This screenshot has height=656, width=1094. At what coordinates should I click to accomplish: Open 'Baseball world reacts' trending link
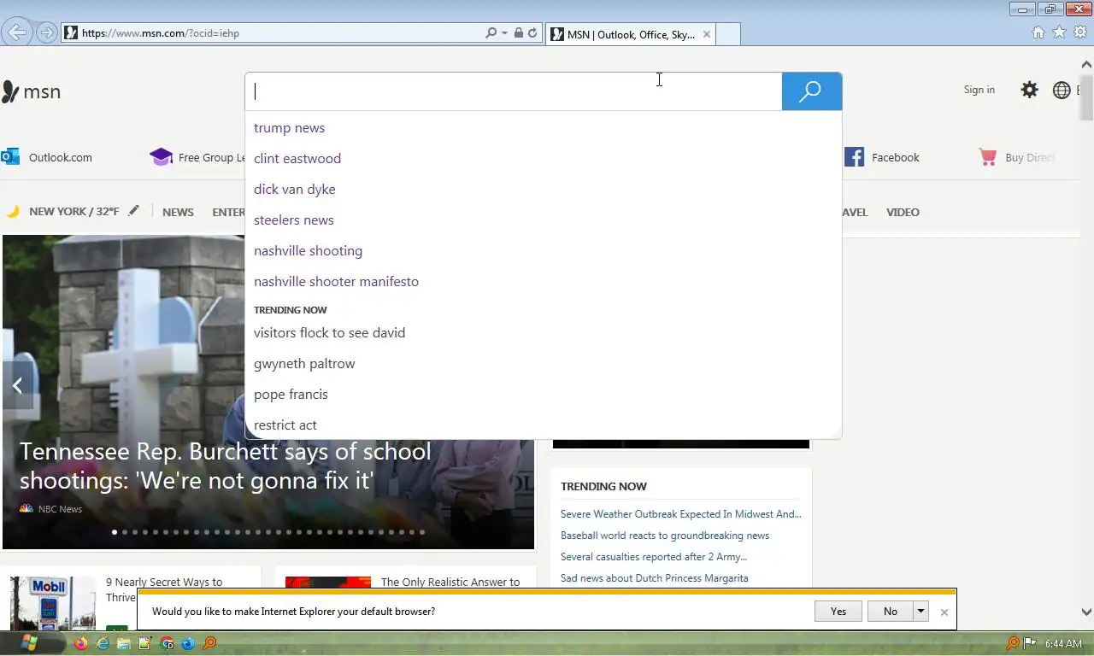[665, 536]
